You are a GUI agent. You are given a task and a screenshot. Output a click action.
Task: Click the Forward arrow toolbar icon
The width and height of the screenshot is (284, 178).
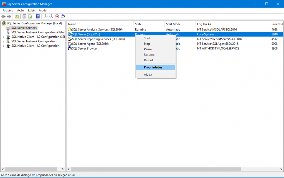9,16
